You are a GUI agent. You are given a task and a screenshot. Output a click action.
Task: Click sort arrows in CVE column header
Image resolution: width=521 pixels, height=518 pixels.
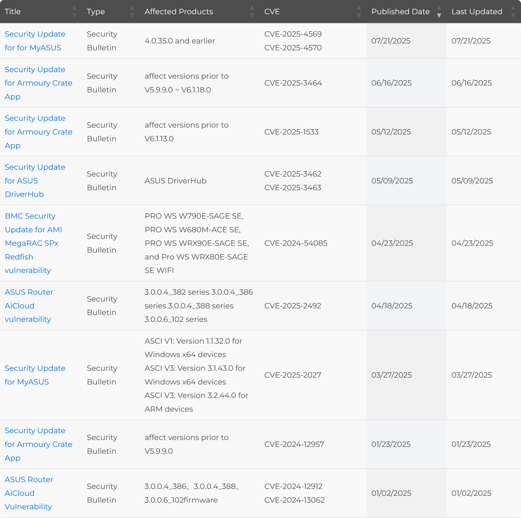click(x=359, y=12)
